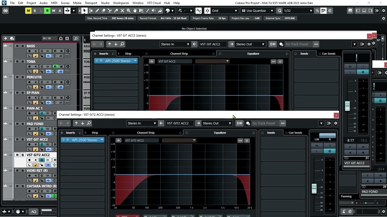Open Stereo Out dropdown in VST GIT2 ACC2

[217, 123]
